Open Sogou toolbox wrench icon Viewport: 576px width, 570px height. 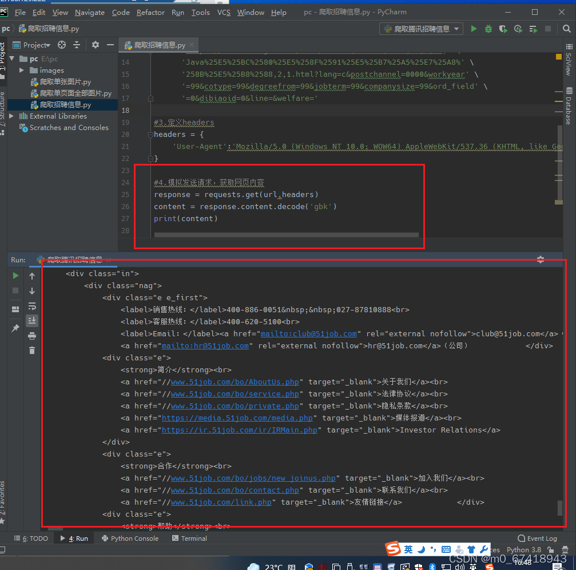(x=484, y=549)
